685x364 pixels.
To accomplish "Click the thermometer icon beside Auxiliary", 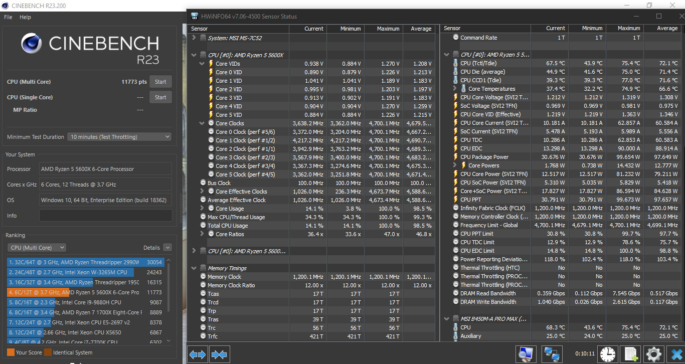I will pos(455,336).
